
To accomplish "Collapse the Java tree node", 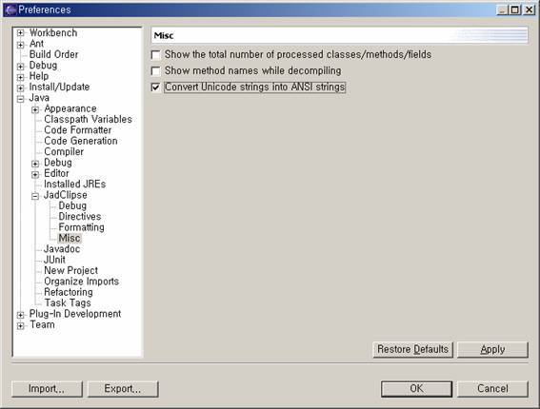I will tap(21, 99).
